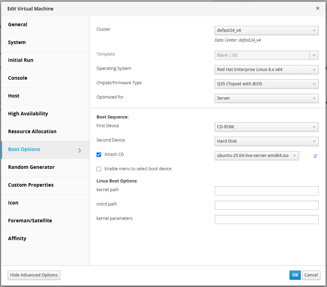This screenshot has height=287, width=327.
Task: Uncheck the Attach CD checkbox
Action: pos(99,155)
